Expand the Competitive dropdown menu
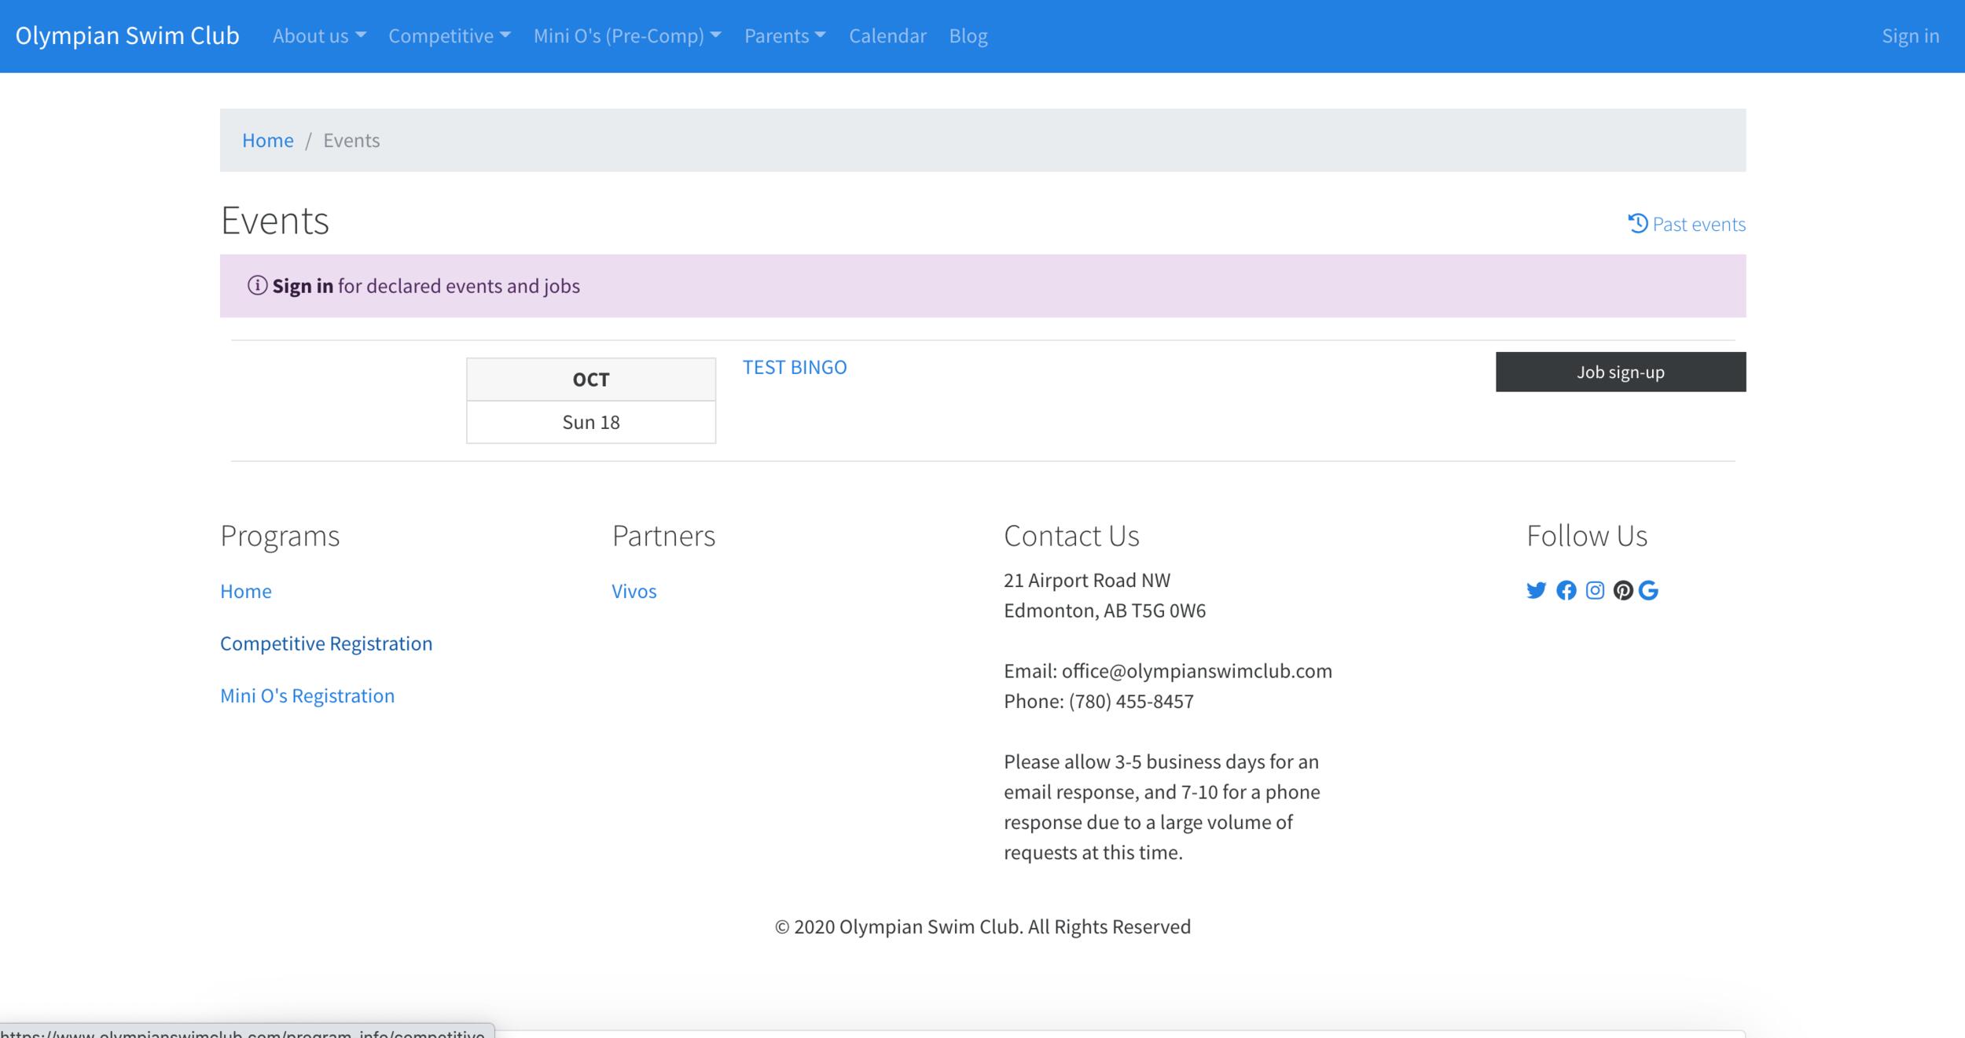The width and height of the screenshot is (1965, 1038). tap(449, 36)
